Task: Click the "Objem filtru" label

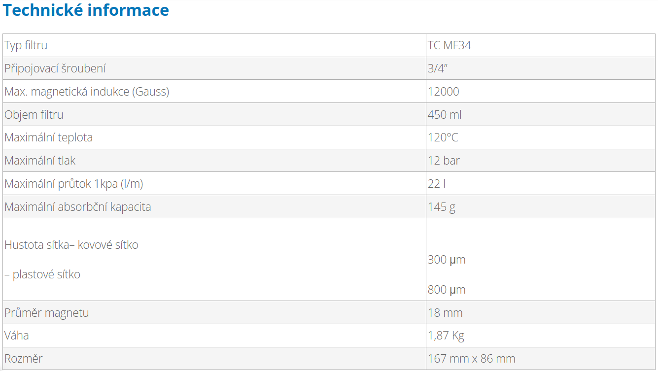Action: pos(34,115)
